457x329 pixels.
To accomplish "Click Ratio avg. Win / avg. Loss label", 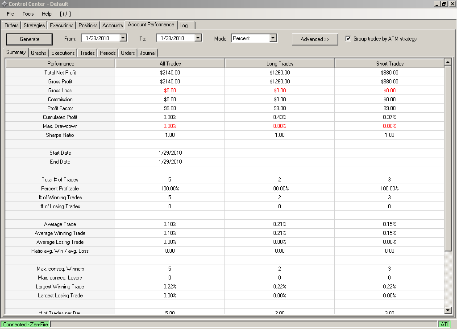I will pos(60,251).
